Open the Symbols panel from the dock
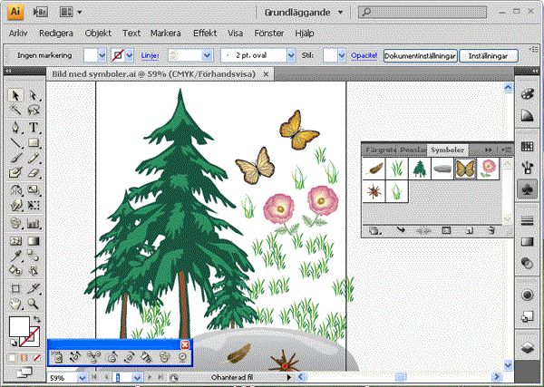544x387 pixels. click(x=526, y=189)
